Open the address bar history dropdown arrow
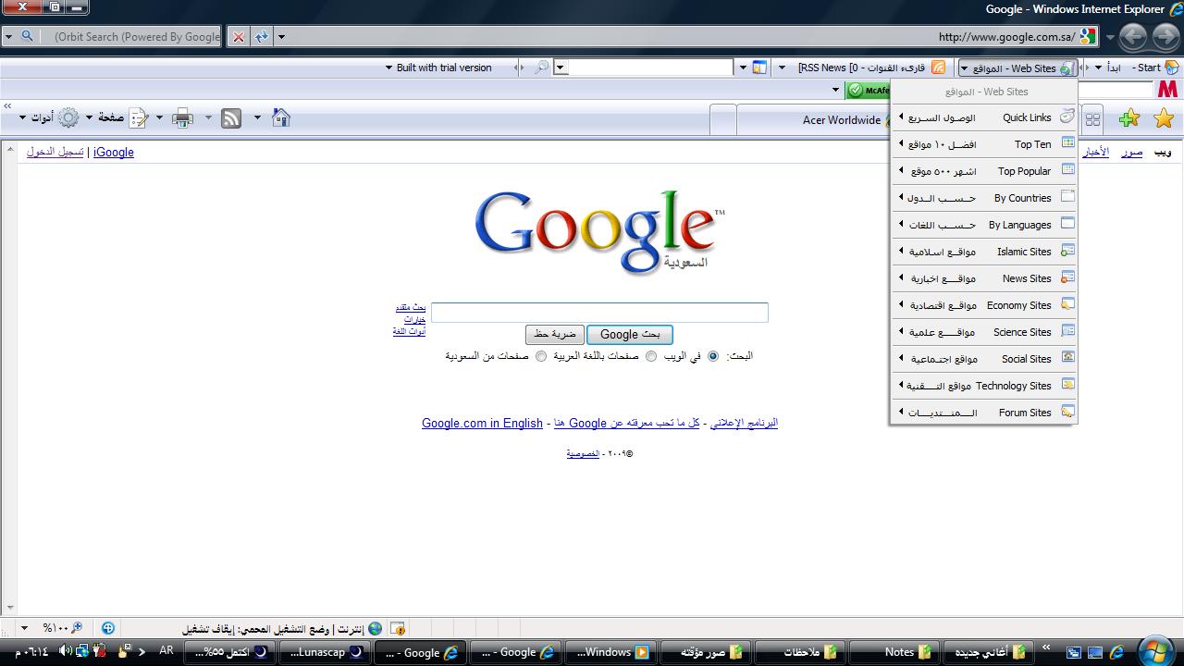Viewport: 1184px width, 666px height. click(281, 37)
